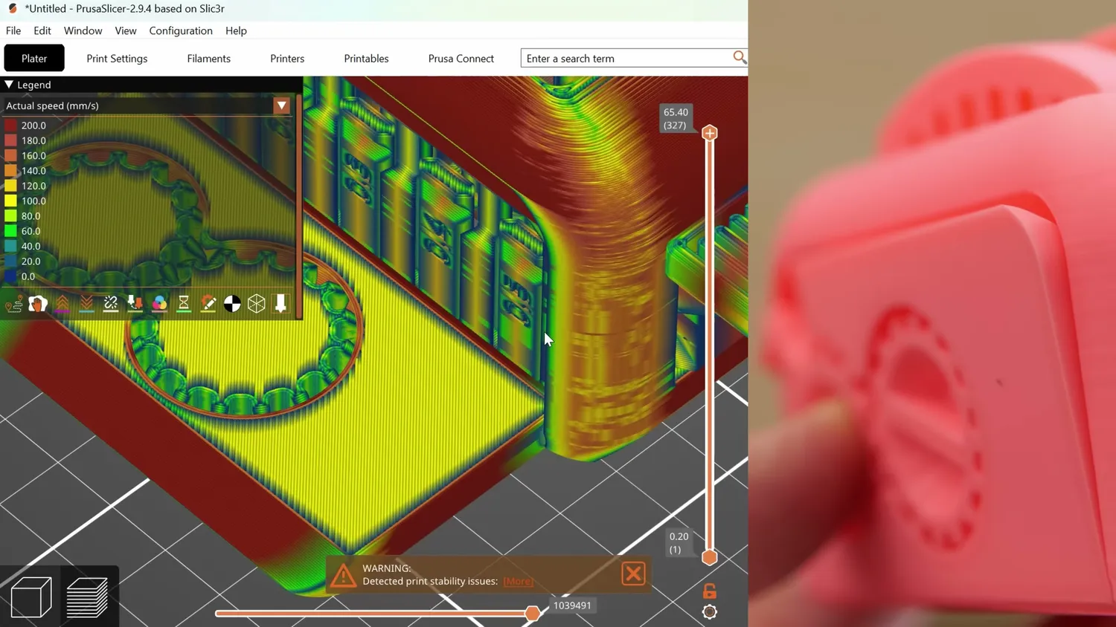1116x627 pixels.
Task: Click the 60.0 green speed swatch
Action: (10, 231)
